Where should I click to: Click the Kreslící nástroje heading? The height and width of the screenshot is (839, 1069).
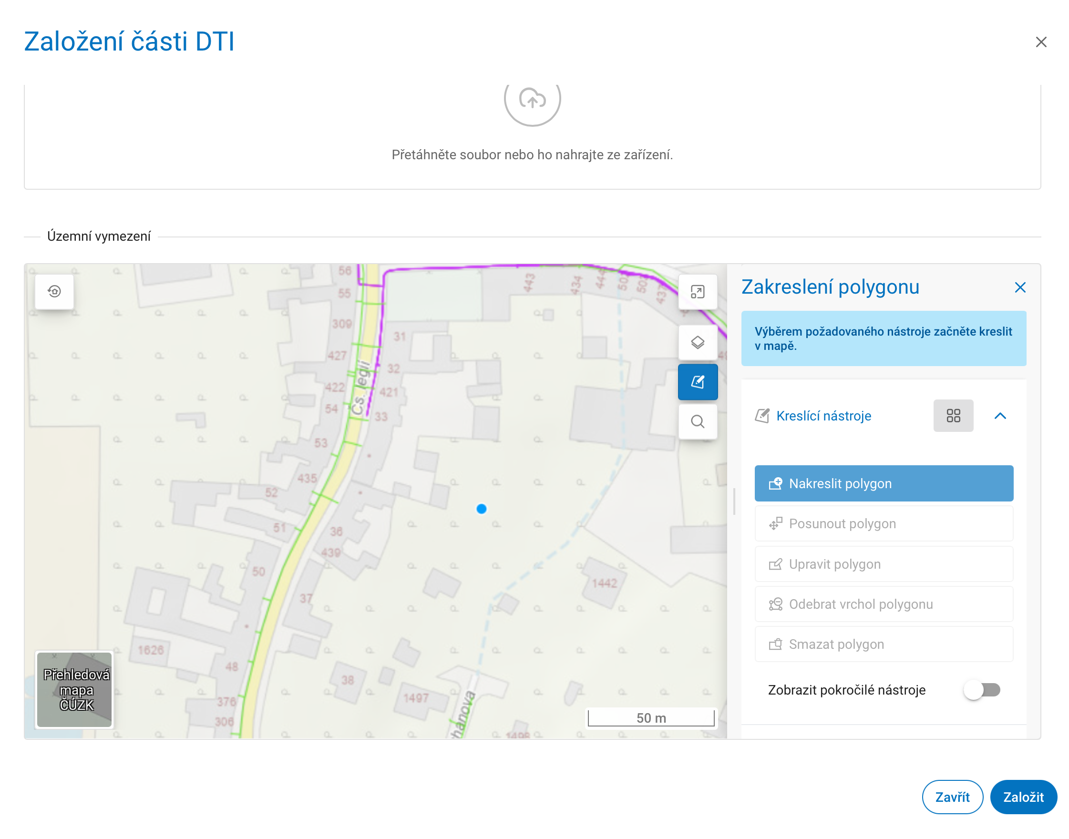[824, 416]
